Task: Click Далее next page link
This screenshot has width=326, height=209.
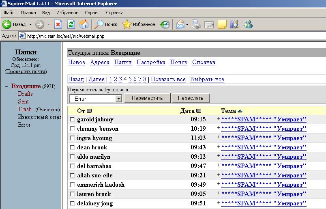Action: pyautogui.click(x=97, y=79)
